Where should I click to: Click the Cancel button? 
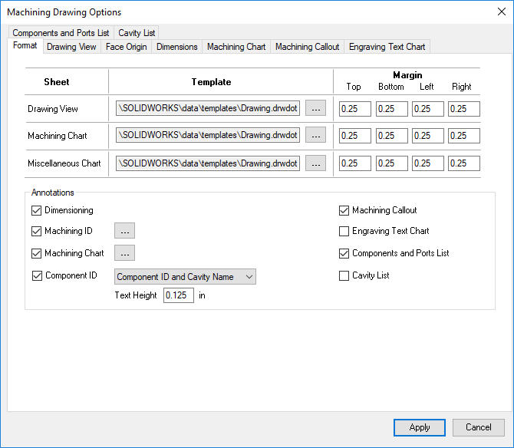[x=478, y=427]
